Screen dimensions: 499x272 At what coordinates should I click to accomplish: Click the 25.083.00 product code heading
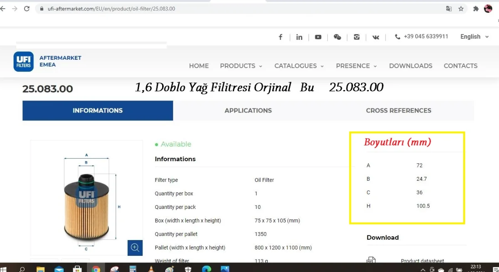click(x=47, y=89)
